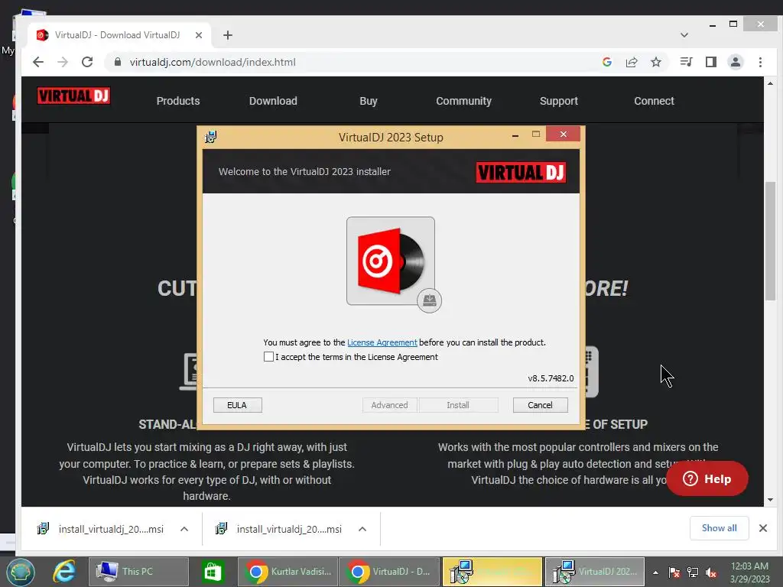Click the Help chat button

click(707, 478)
